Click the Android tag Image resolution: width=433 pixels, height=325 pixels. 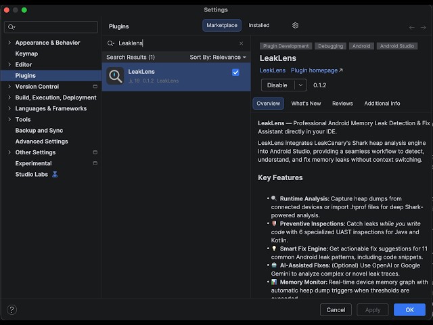(361, 46)
